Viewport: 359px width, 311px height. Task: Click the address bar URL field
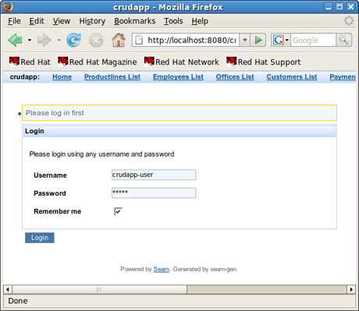[191, 40]
